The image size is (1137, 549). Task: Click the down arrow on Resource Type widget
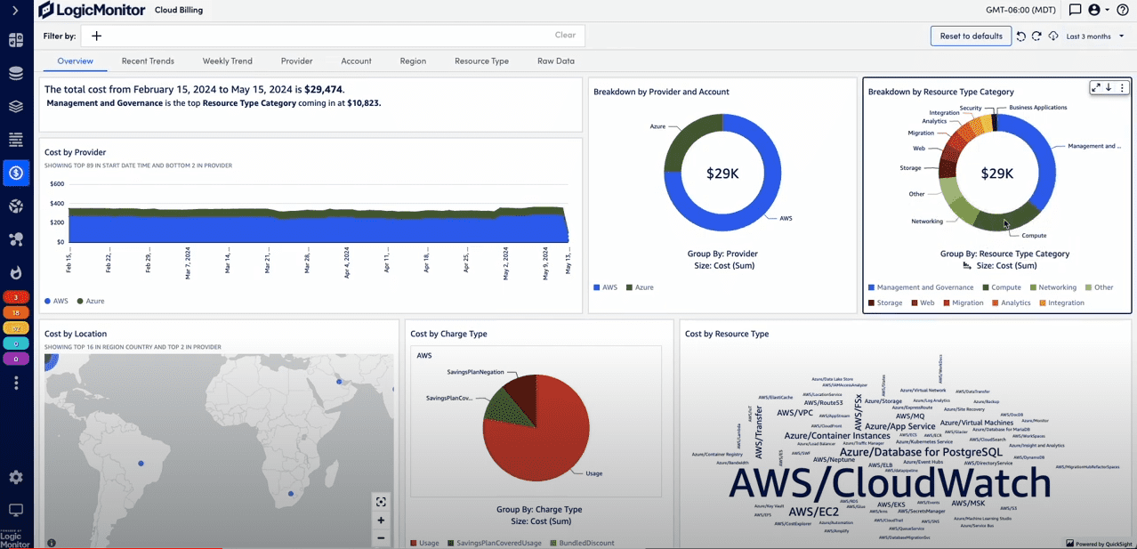[1109, 87]
